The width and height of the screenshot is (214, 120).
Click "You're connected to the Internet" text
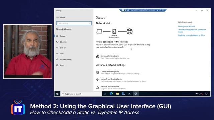[x=112, y=42]
